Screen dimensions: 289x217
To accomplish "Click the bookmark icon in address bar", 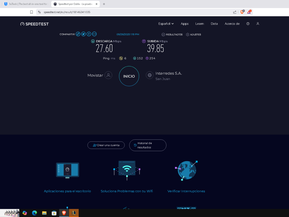I will click(x=32, y=12).
